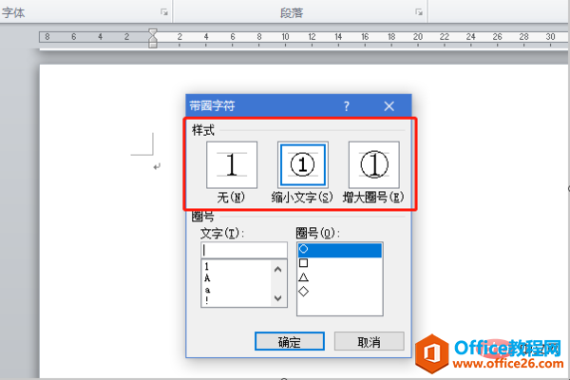
Task: Open the 字体 group dialog launcher
Action: pos(164,13)
